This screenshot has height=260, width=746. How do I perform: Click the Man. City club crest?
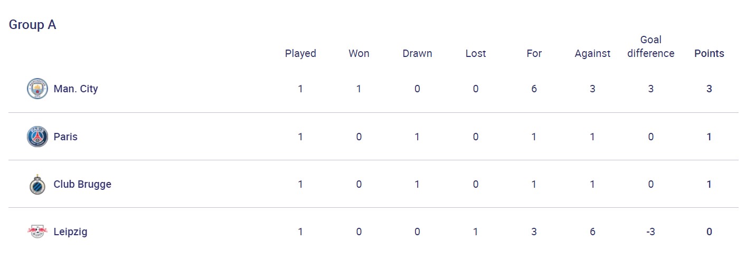(x=37, y=89)
